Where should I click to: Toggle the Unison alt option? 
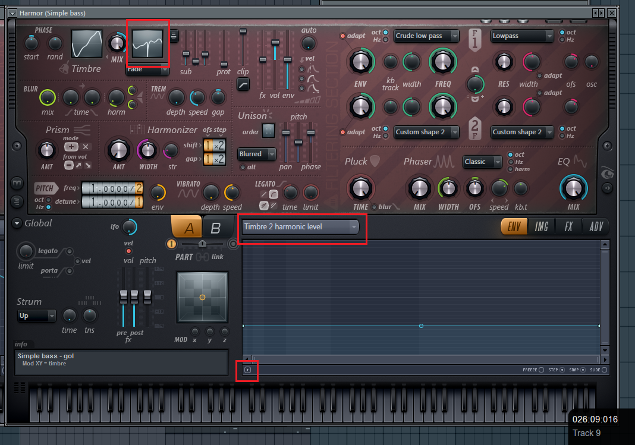coord(243,167)
